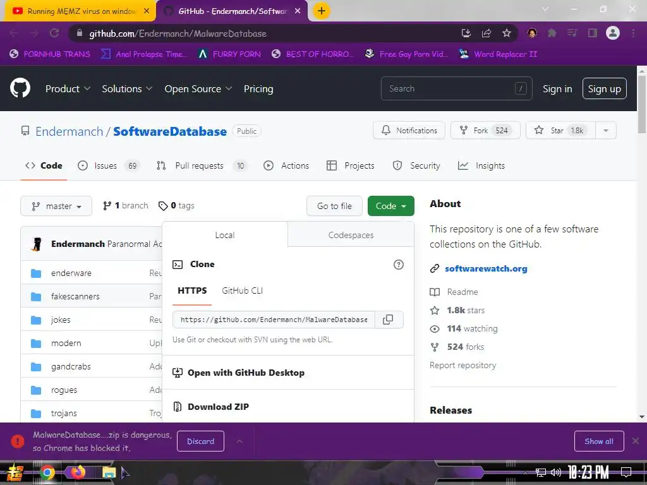Open Chrome extensions puzzle icon
The image size is (647, 485).
pos(552,33)
